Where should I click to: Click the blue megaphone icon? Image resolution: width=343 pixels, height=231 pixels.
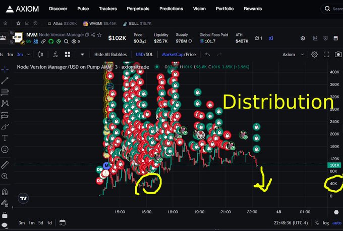click(271, 38)
